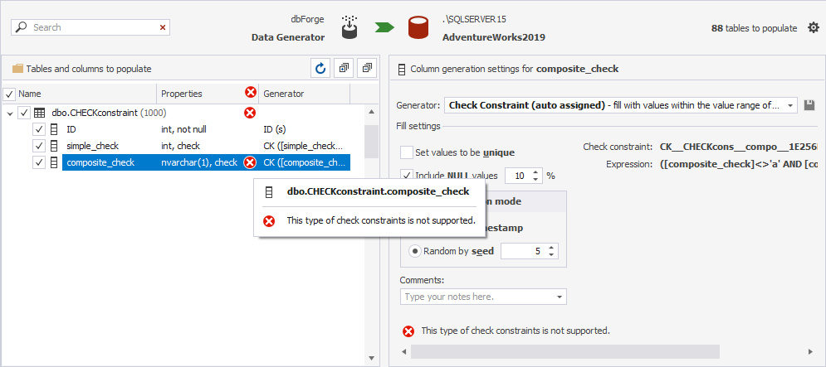Image resolution: width=826 pixels, height=367 pixels.
Task: Toggle Include NULL values checkbox
Action: (x=406, y=176)
